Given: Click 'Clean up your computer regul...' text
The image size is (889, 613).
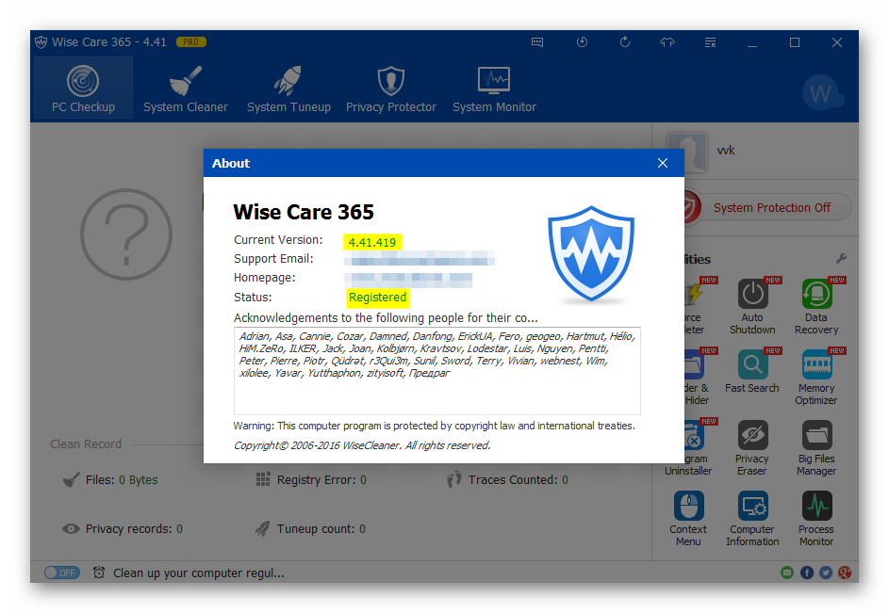Looking at the screenshot, I should pos(199,573).
